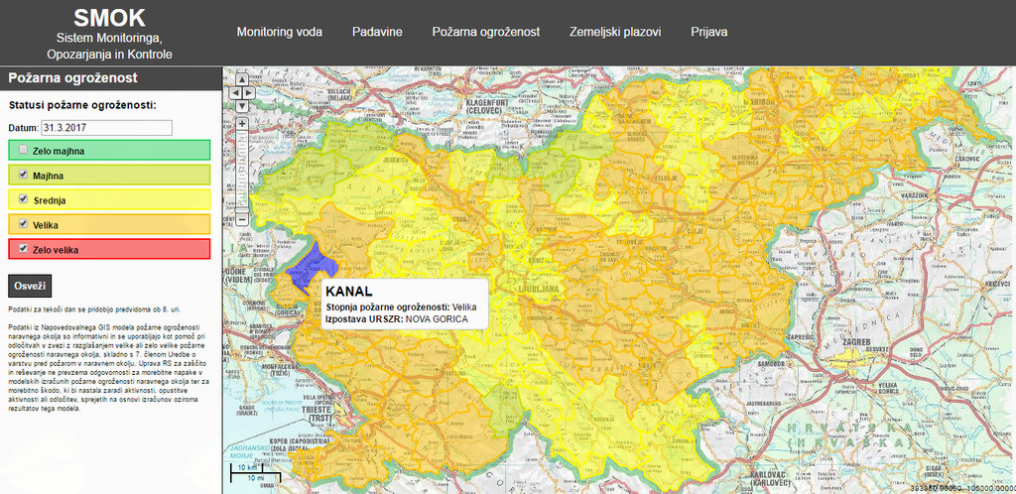The width and height of the screenshot is (1016, 494).
Task: Select Požarna ogroženost in navigation
Action: [x=485, y=32]
